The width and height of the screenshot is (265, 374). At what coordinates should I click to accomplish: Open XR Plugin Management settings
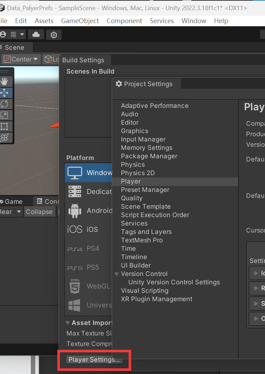tap(156, 299)
